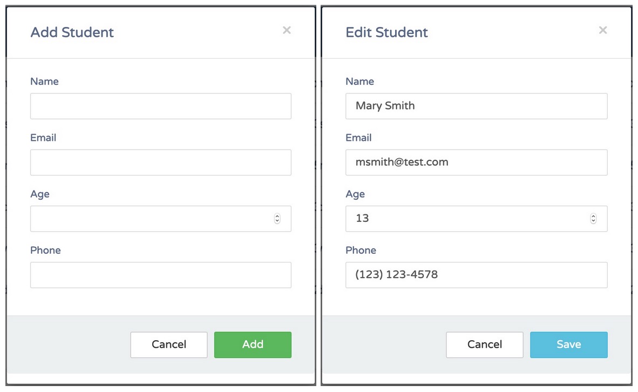Click the Edit Student dialog title

[x=386, y=32]
